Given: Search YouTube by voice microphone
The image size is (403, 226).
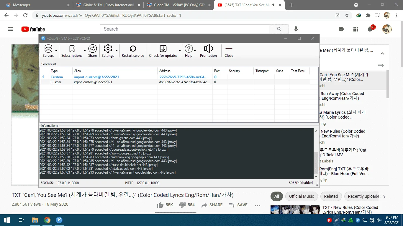Looking at the screenshot, I should 296,29.
